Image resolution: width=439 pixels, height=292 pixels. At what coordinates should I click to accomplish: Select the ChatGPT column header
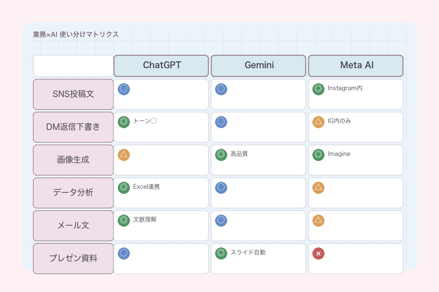(161, 66)
